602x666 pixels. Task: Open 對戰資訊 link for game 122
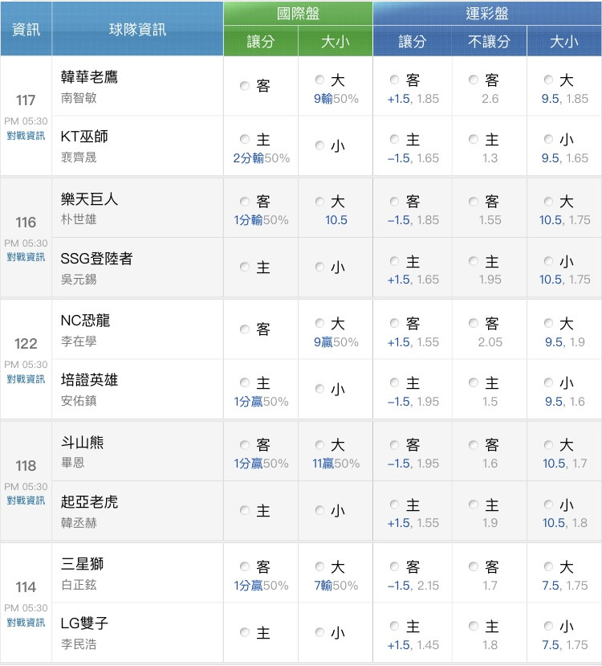[26, 379]
